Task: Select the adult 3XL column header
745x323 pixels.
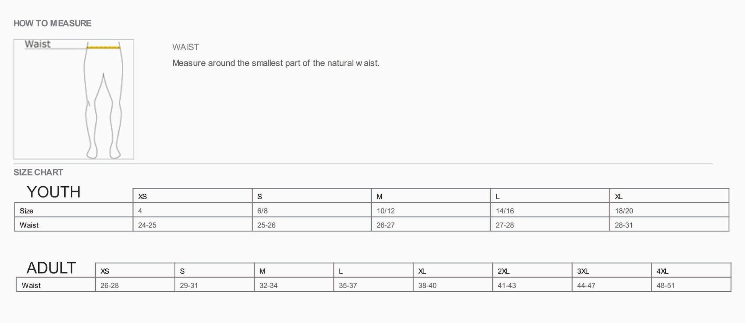Action: [583, 271]
